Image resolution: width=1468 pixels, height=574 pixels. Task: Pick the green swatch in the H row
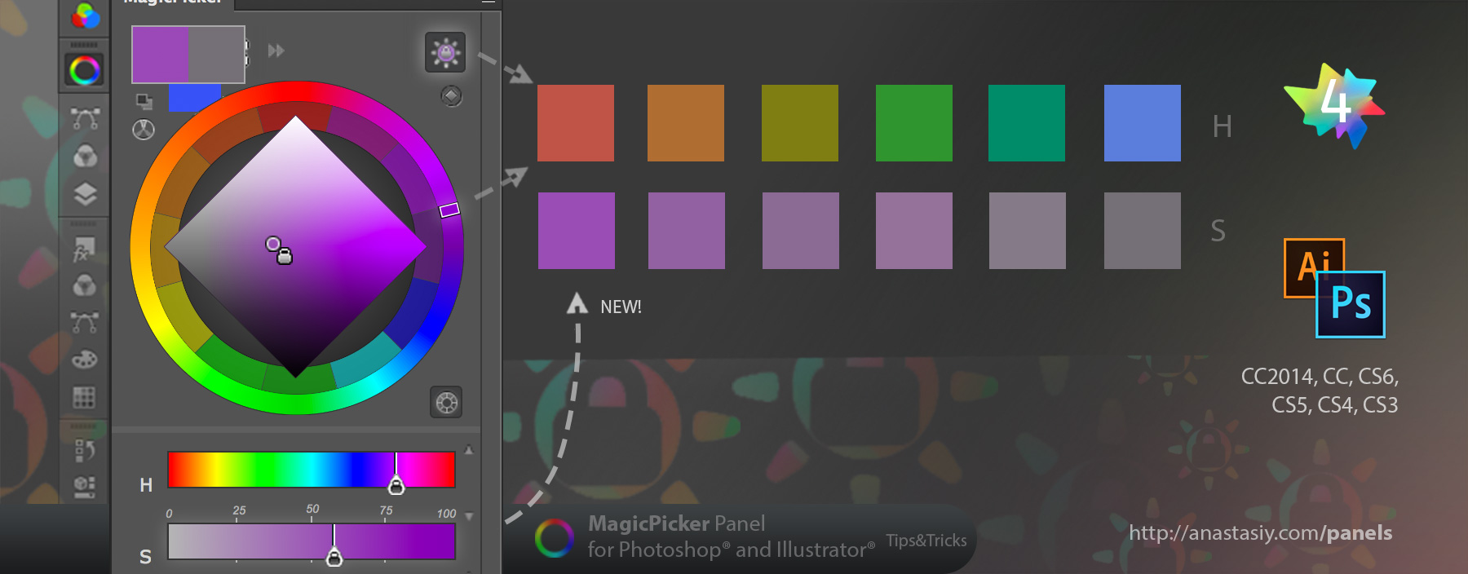click(x=914, y=123)
